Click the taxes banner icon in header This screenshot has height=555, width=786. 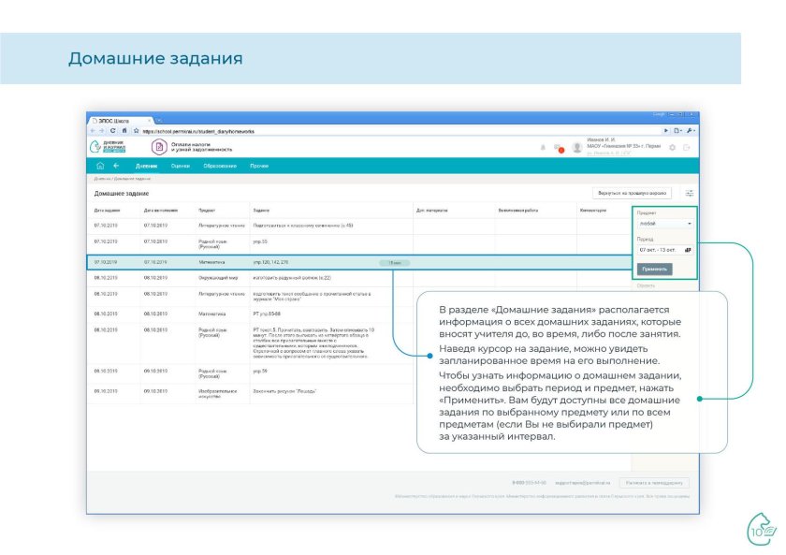[x=158, y=147]
